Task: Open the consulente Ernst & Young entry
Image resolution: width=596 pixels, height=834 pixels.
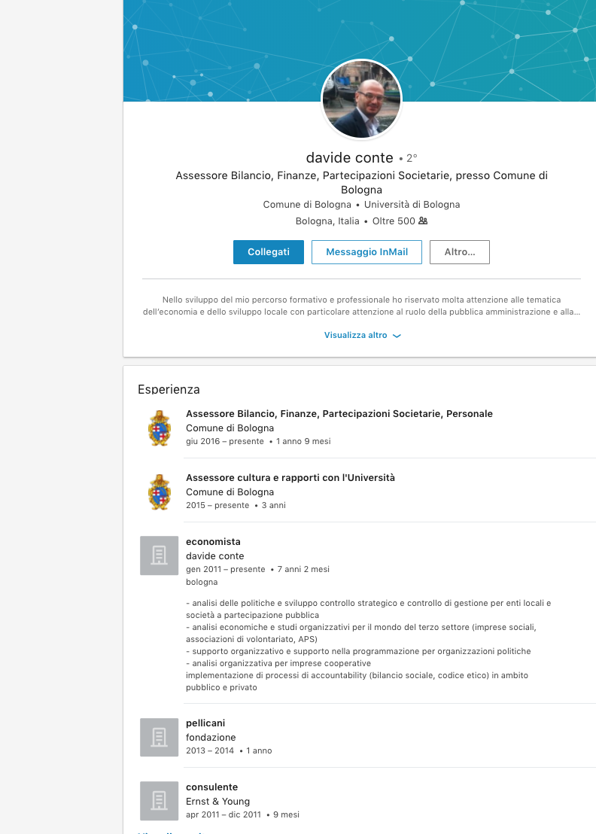Action: point(212,787)
